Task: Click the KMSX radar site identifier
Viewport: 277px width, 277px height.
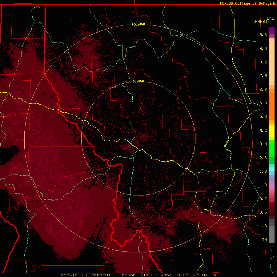Action: coord(166,275)
